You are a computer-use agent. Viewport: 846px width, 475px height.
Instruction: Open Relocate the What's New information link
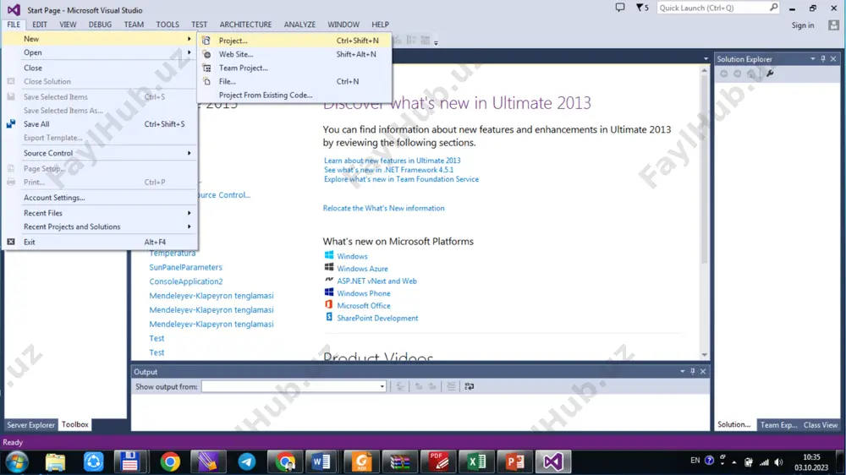(x=383, y=208)
